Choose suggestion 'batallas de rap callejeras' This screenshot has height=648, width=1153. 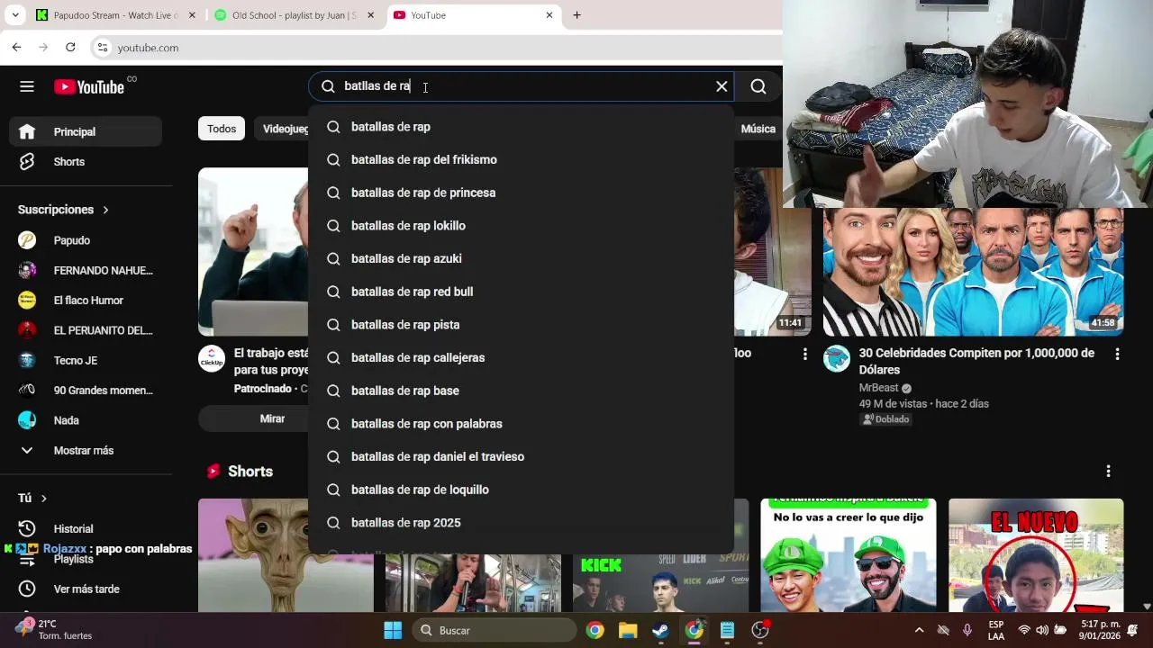point(521,358)
